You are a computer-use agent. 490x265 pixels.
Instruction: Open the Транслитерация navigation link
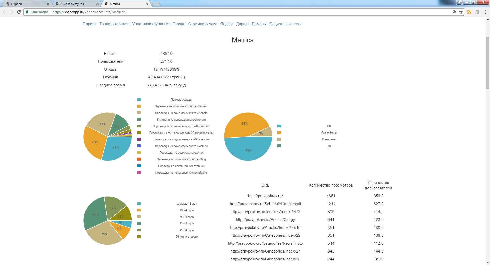[x=114, y=24]
